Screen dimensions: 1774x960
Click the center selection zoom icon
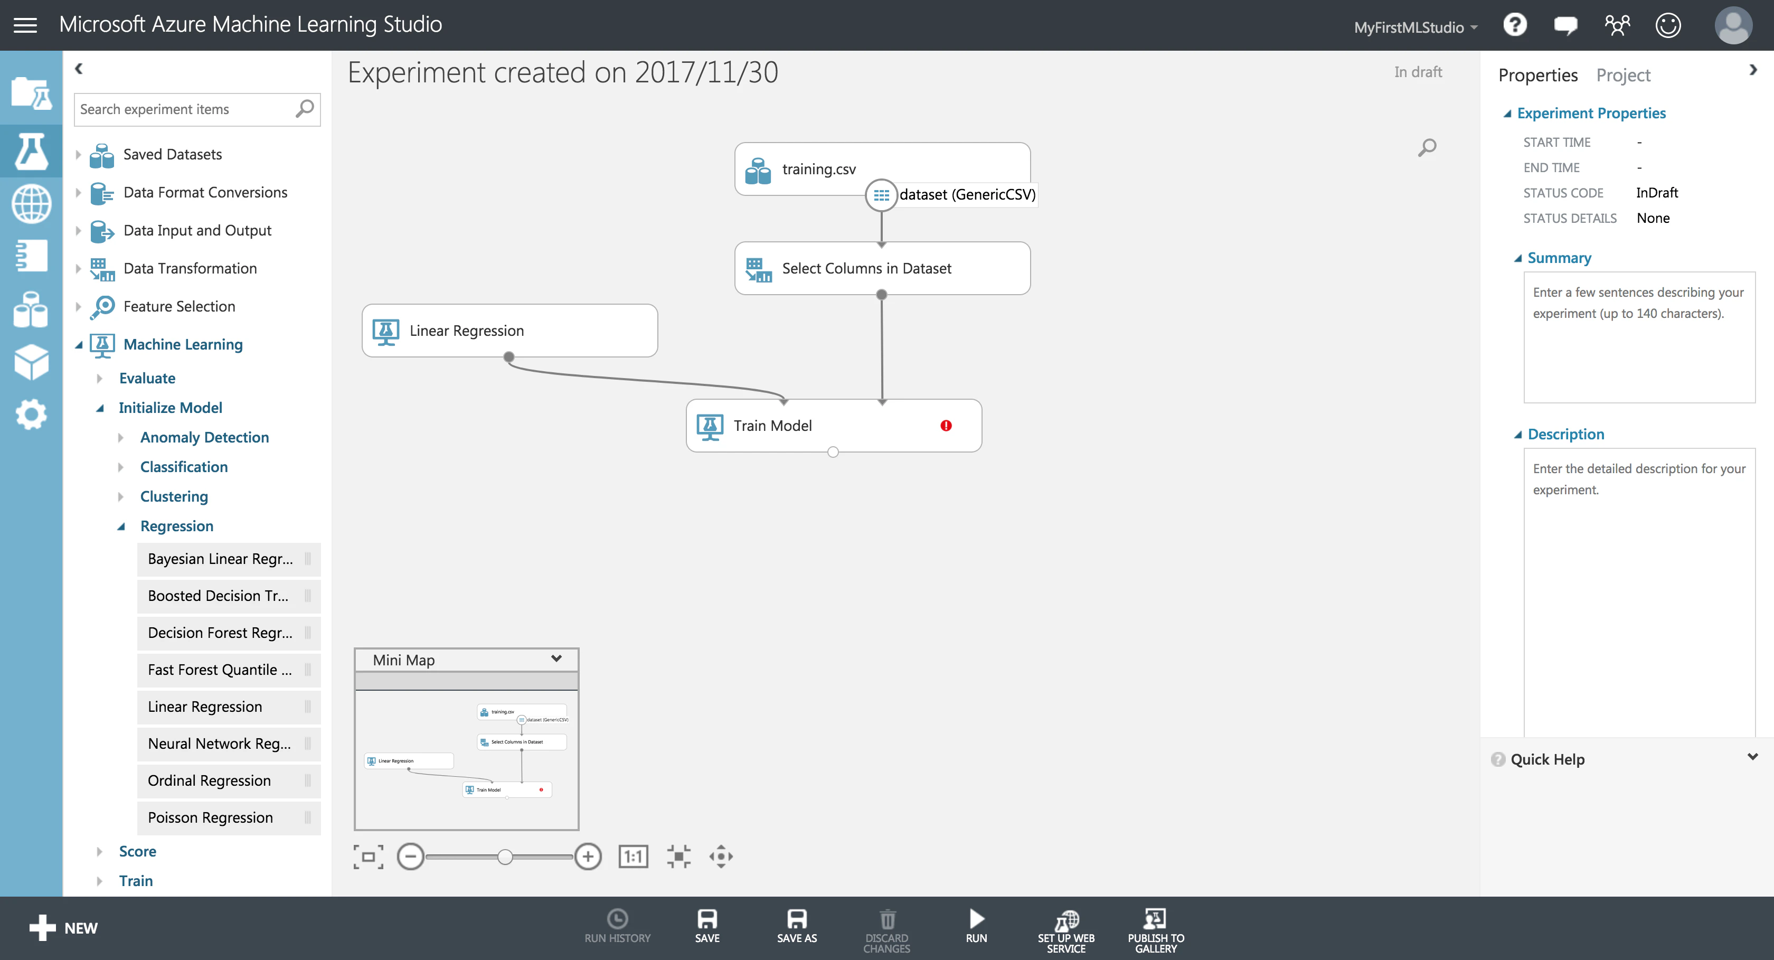(678, 857)
